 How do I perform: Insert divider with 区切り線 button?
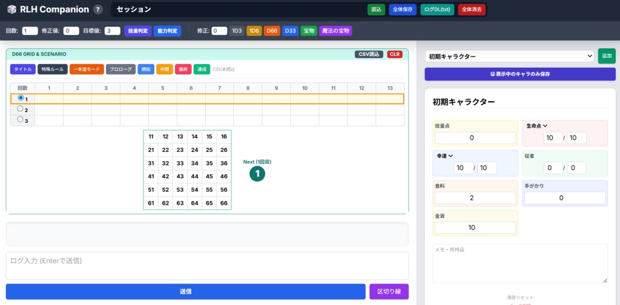tap(389, 292)
